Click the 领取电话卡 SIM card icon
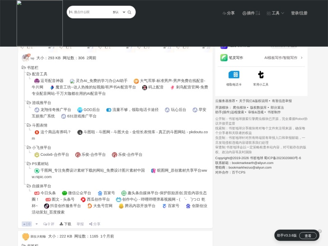Viewport: 328px width, 246px height. click(235, 75)
